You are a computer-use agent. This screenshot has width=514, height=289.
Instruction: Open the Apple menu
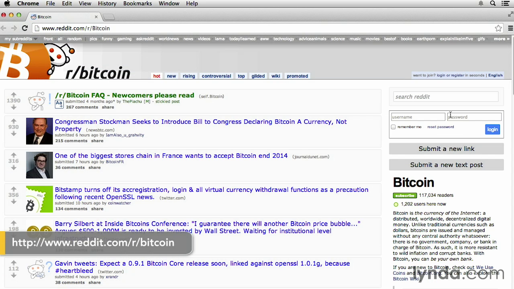pyautogui.click(x=7, y=4)
